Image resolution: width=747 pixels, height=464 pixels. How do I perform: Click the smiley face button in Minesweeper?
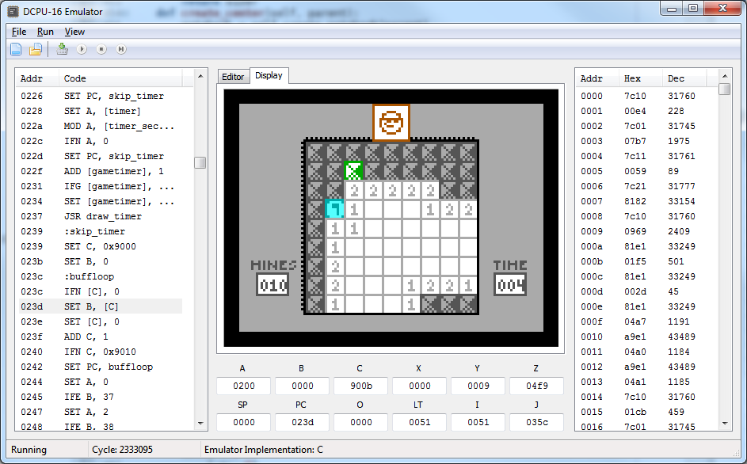(x=391, y=123)
